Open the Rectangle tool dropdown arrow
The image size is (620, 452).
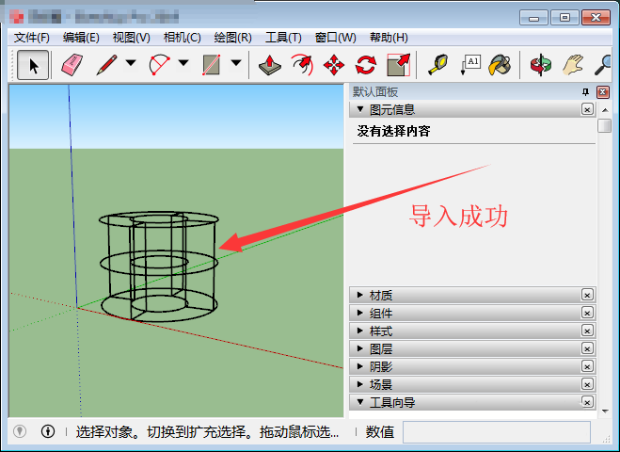tap(236, 63)
